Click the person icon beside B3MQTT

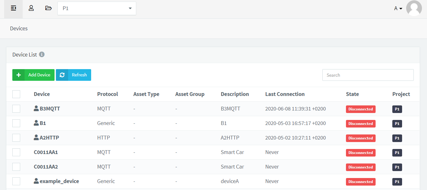[36, 109]
